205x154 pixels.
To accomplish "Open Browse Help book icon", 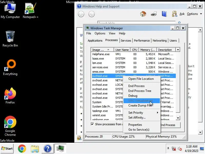I will point(164,14).
